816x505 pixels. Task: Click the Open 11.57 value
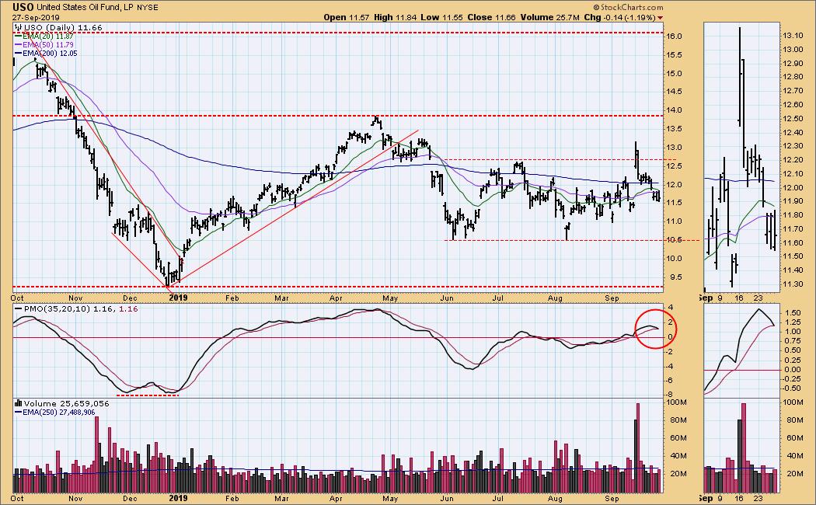tap(346, 17)
